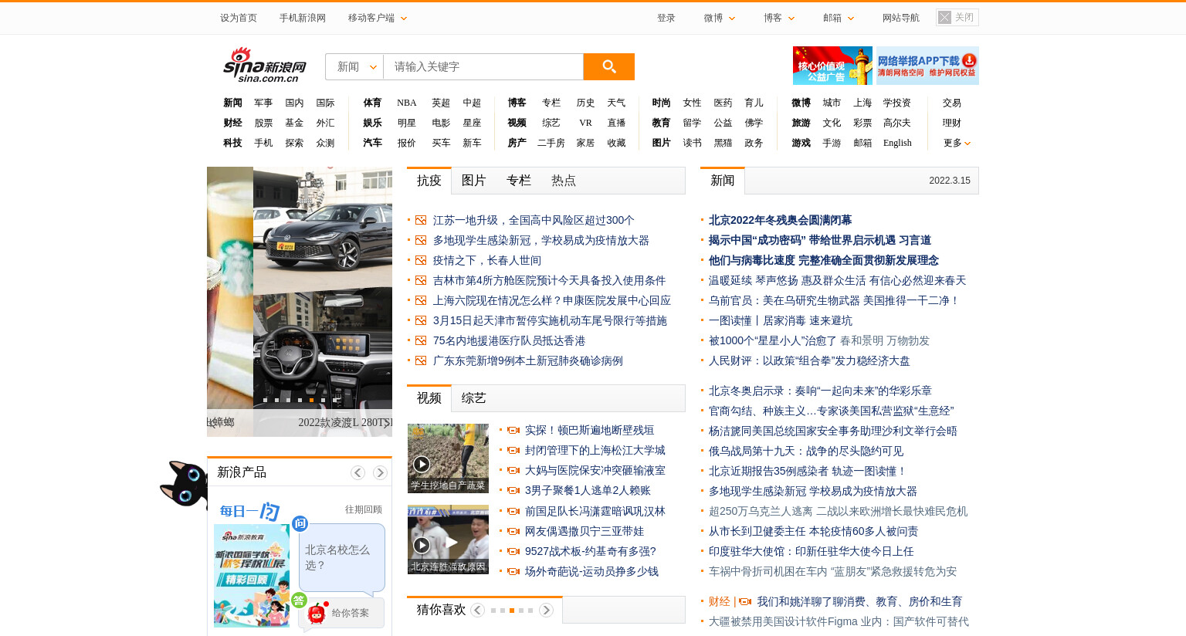Click the orange search magnifier button
Screen dimensions: 1186x636
pyautogui.click(x=608, y=66)
